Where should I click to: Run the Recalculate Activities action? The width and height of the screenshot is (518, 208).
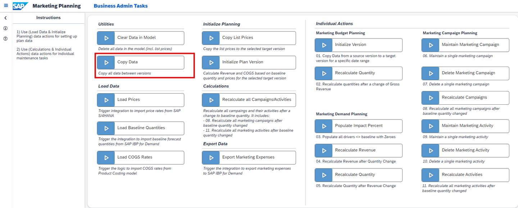[x=465, y=175]
